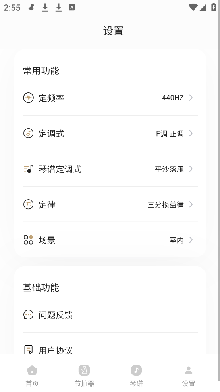The width and height of the screenshot is (220, 392).
Task: Select the 设置 tab in bottom bar
Action: (x=188, y=376)
